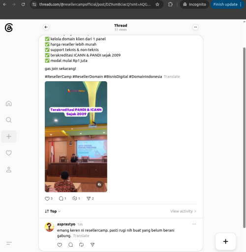Image resolution: width=246 pixels, height=252 pixels.
Task: Click the page vertical scrollbar
Action: [x=244, y=137]
